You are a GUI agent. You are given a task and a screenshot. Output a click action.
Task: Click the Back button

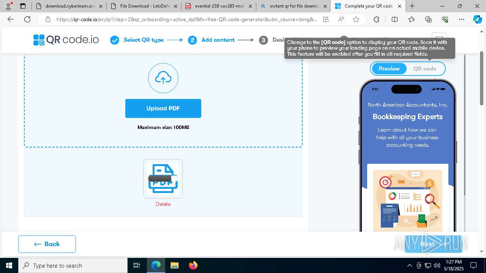(x=47, y=244)
